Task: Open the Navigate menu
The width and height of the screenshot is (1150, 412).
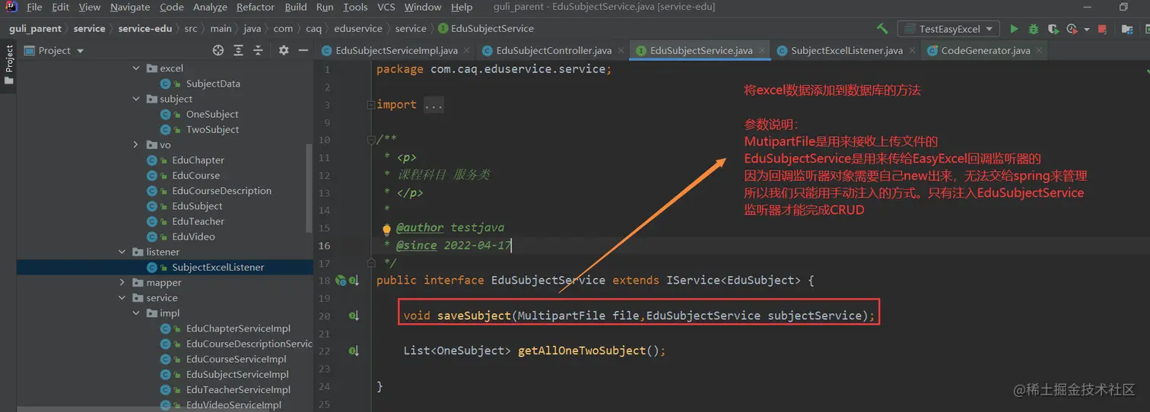Action: pos(130,7)
